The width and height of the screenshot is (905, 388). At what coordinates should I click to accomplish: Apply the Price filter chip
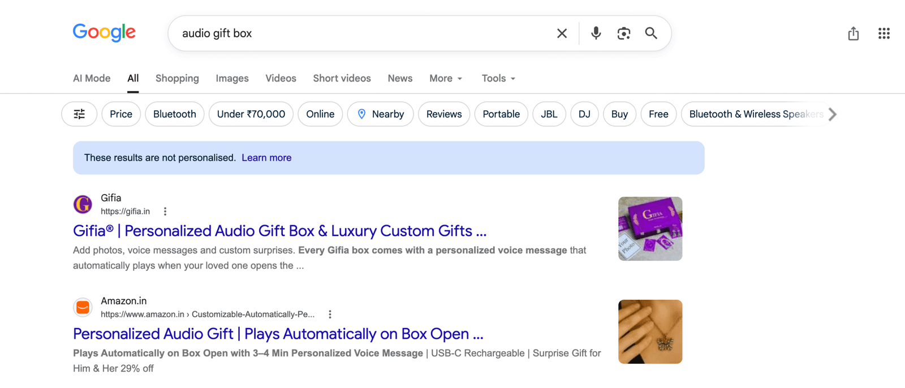click(121, 114)
